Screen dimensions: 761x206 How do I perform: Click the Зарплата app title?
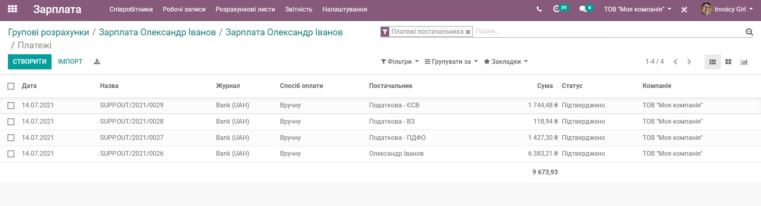[57, 9]
